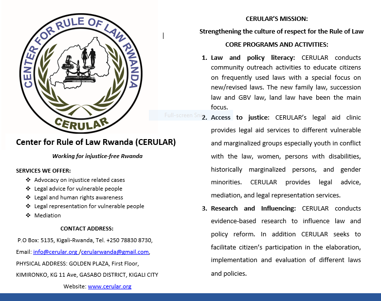Screen dimensions: 381x301
Task: Visit the www.cerular.org website link
Action: click(109, 286)
